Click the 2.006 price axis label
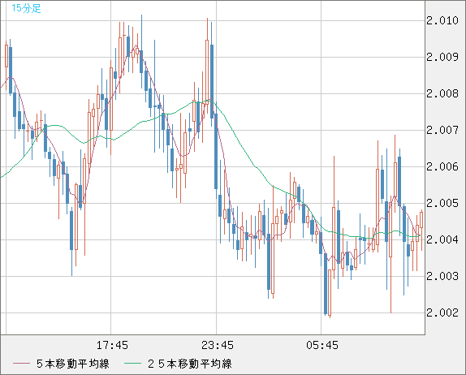The height and width of the screenshot is (375, 466). pos(442,166)
